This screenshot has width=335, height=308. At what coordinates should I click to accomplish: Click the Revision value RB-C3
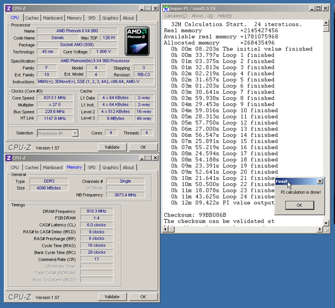[144, 75]
